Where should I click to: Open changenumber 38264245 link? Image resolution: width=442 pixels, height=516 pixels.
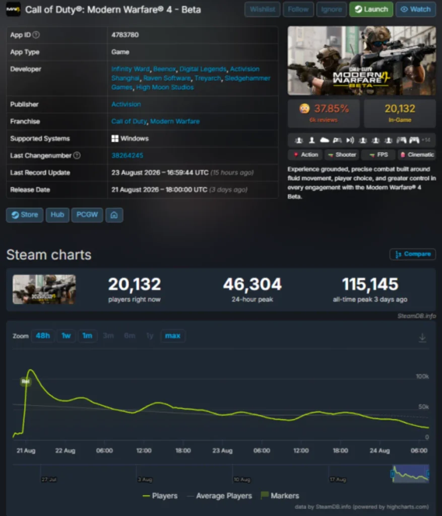pyautogui.click(x=128, y=155)
